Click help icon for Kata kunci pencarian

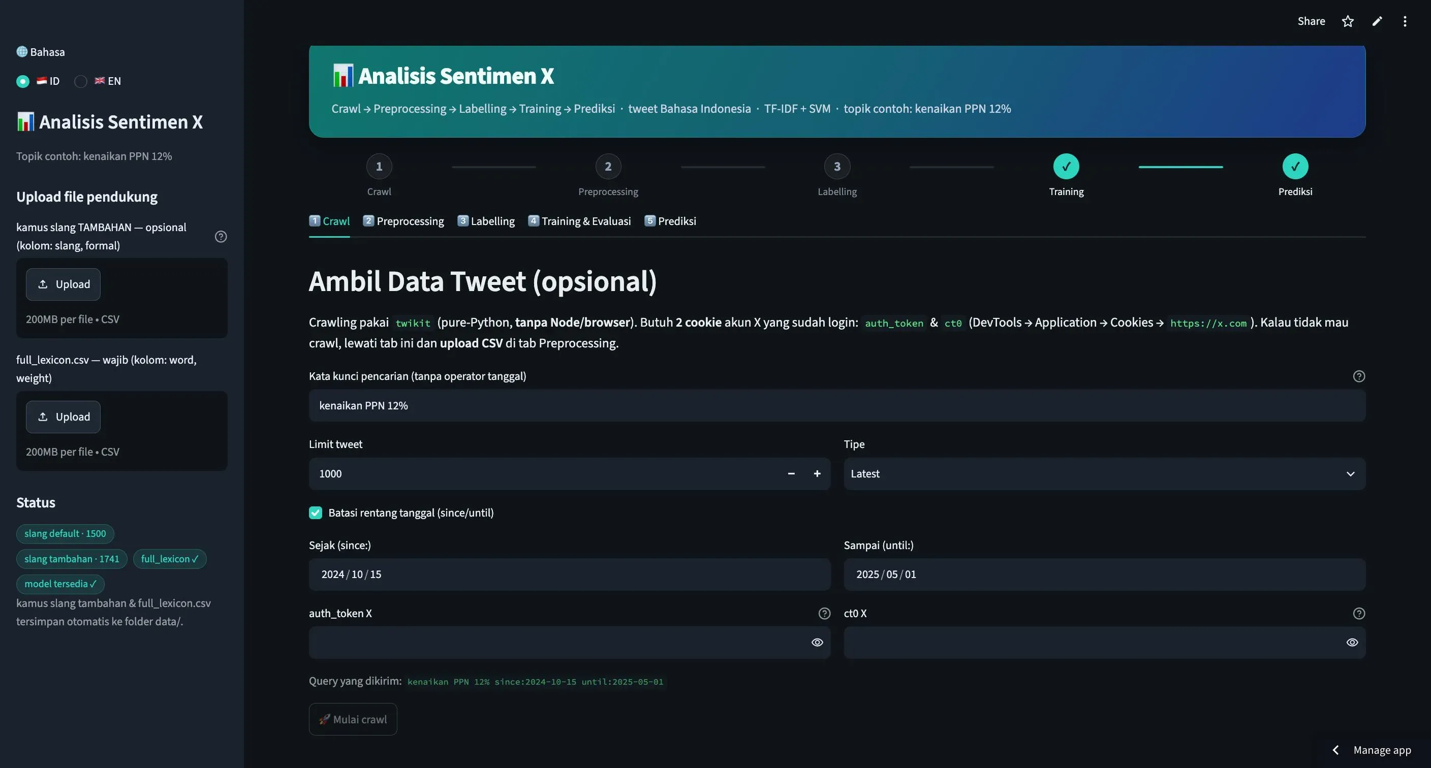(1359, 376)
